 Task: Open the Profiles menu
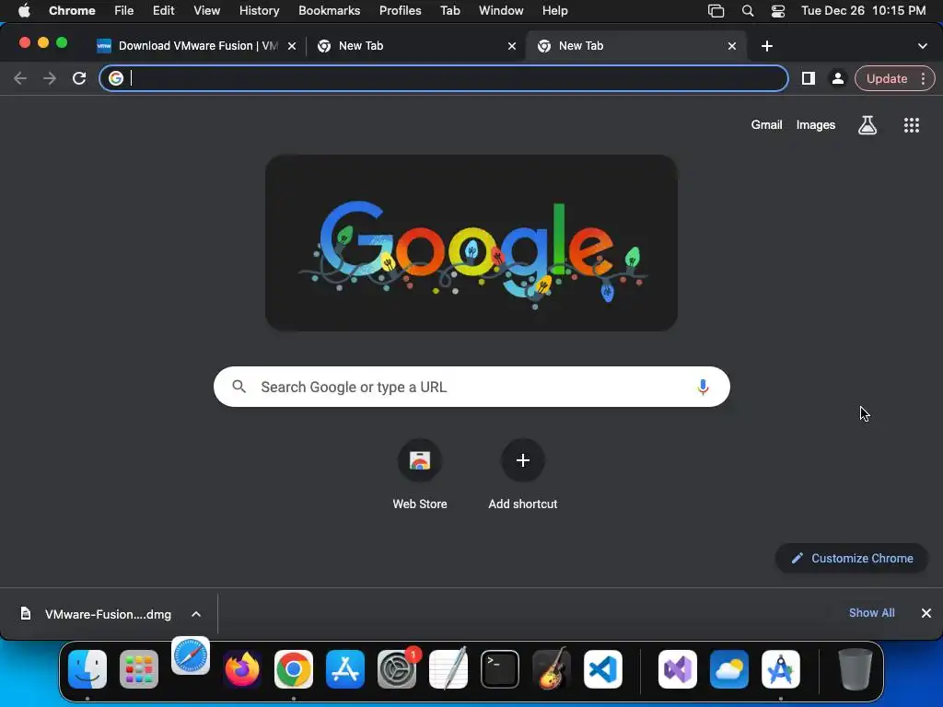[x=400, y=11]
